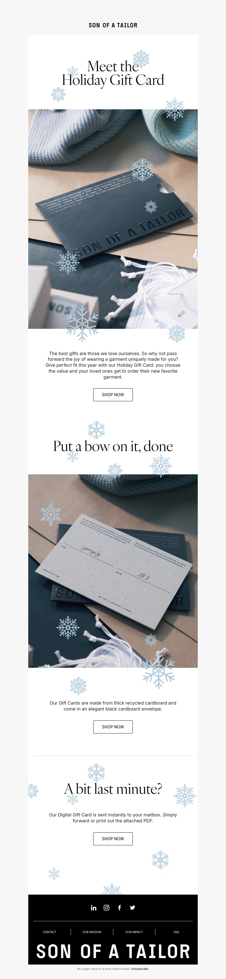Open the Our Mission footer link
This screenshot has width=226, height=979.
coord(92,932)
